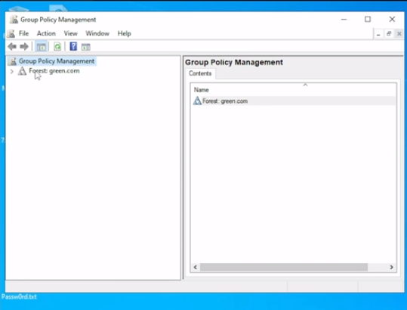Restore the inner MDI child window

click(x=389, y=33)
